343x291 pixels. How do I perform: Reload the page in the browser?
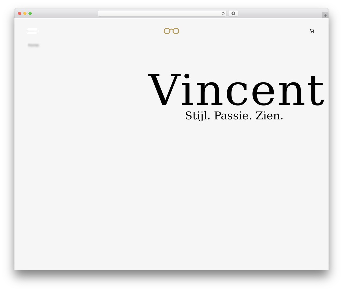pos(223,13)
